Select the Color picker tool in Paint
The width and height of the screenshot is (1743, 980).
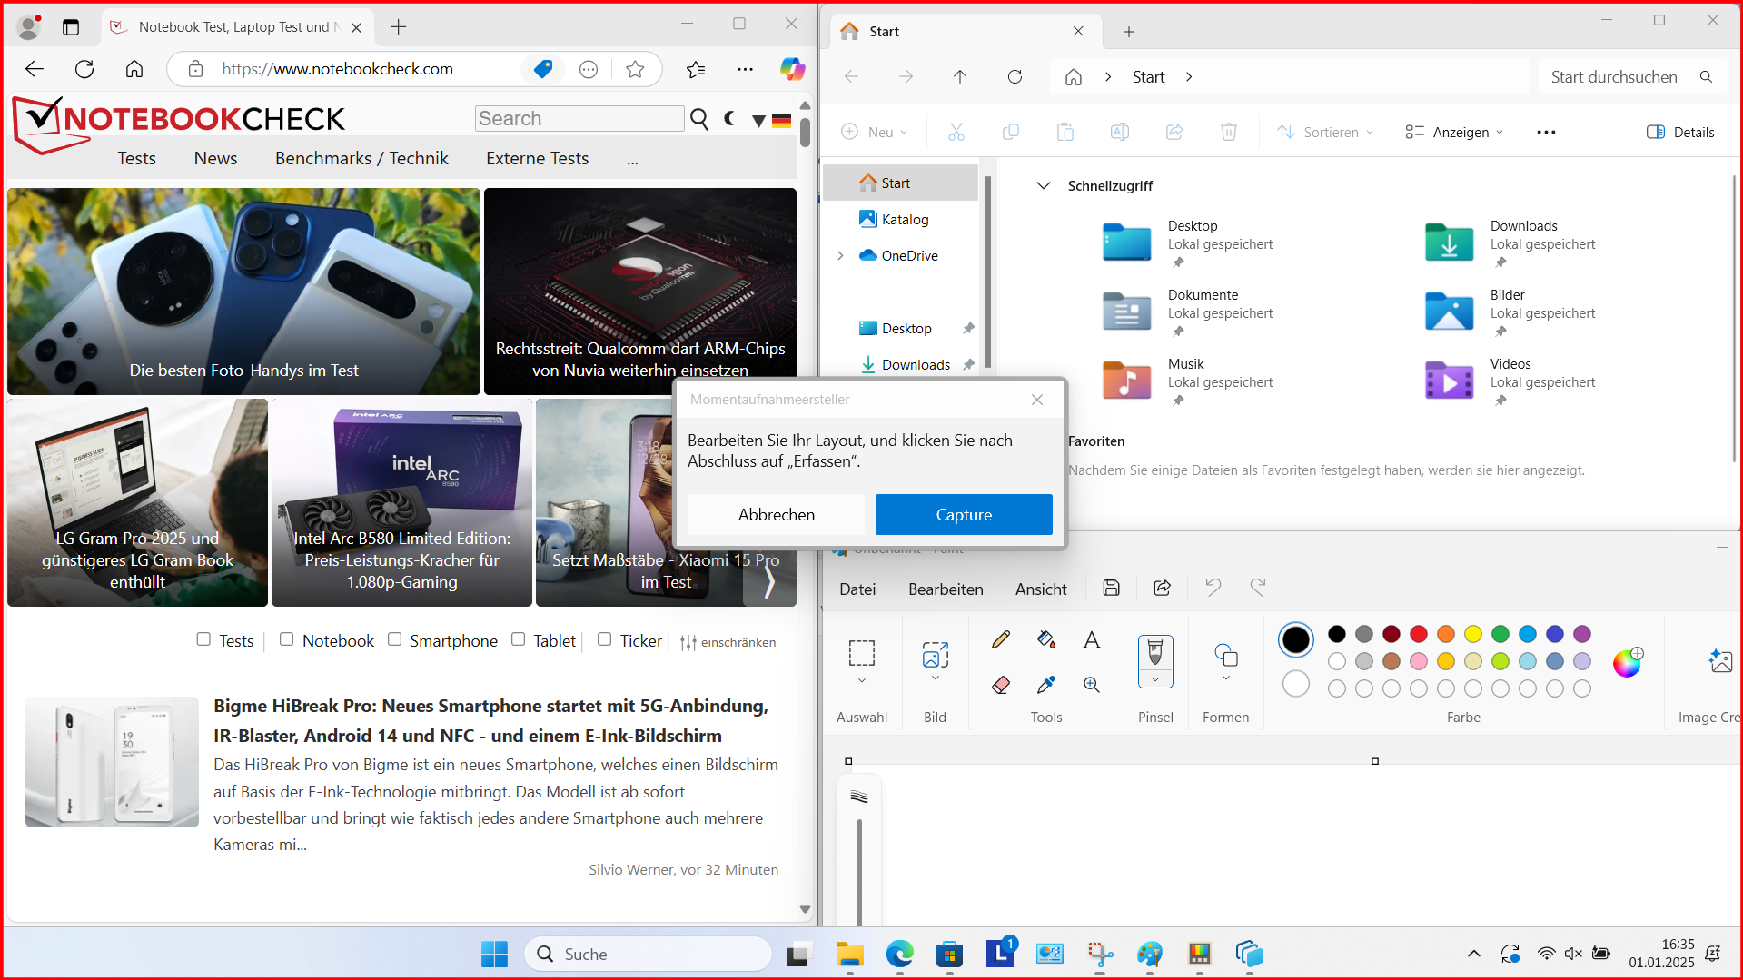click(1046, 685)
